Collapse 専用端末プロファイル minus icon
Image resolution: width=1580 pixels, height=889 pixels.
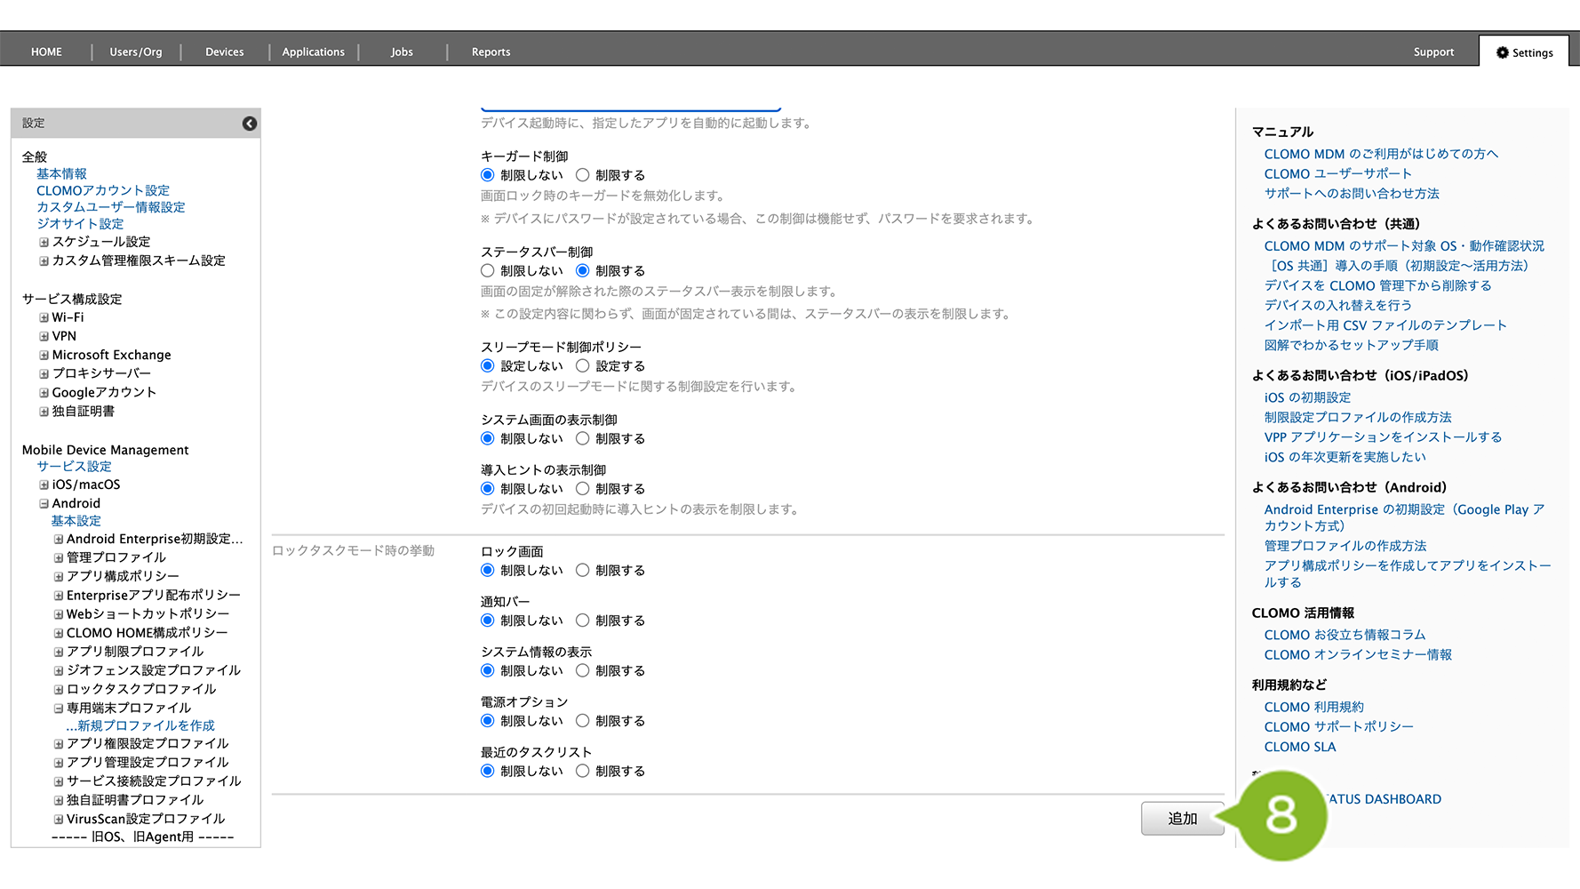point(59,709)
